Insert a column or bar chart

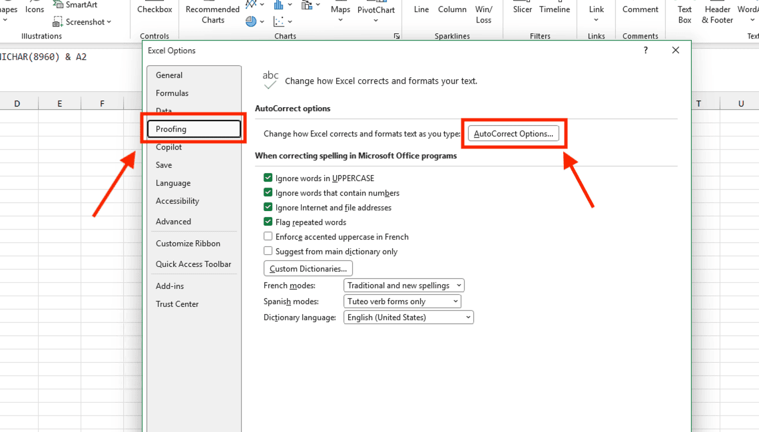pos(279,5)
